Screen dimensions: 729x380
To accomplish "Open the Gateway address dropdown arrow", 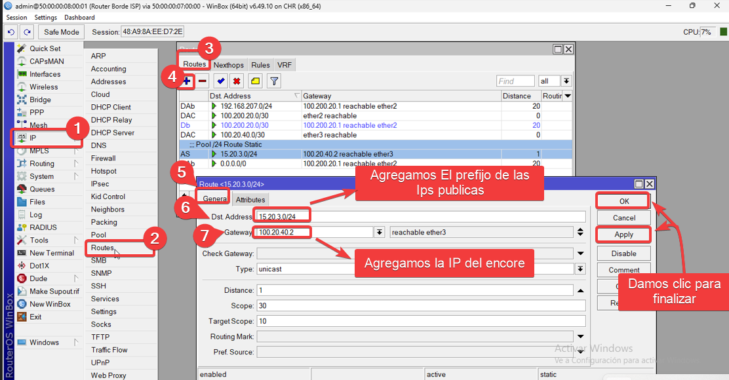I will (x=379, y=232).
